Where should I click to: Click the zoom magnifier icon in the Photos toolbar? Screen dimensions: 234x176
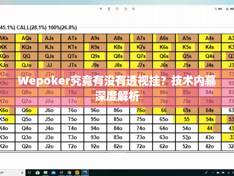click(x=101, y=9)
